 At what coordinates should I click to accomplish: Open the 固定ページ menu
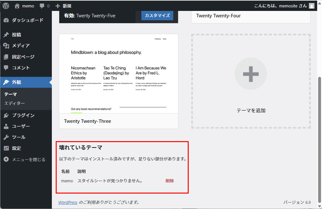23,57
